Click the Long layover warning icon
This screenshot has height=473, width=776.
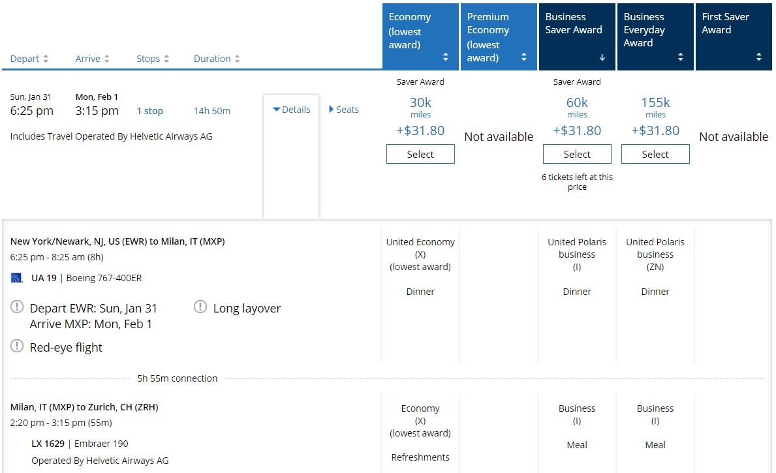[200, 307]
